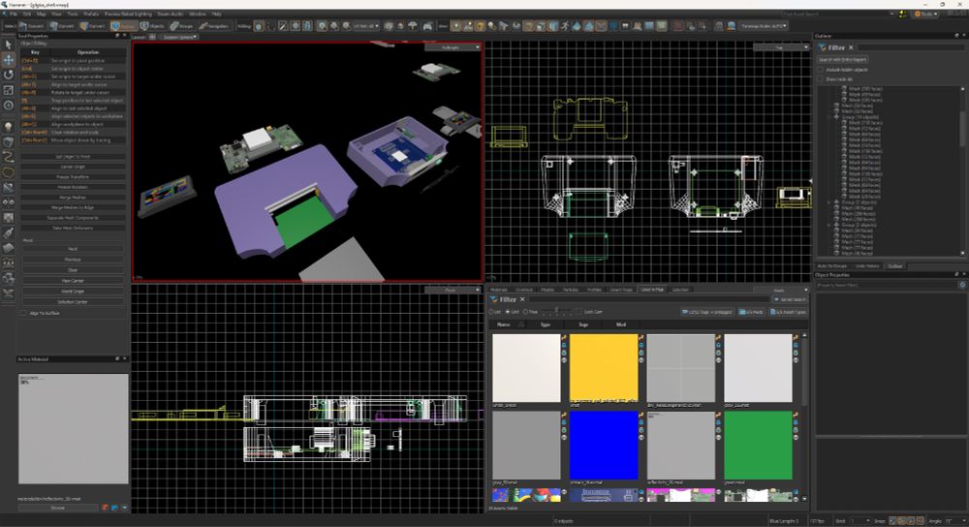Screen dimensions: 969x527
Task: Switch selection mode to Groups
Action: 182,26
